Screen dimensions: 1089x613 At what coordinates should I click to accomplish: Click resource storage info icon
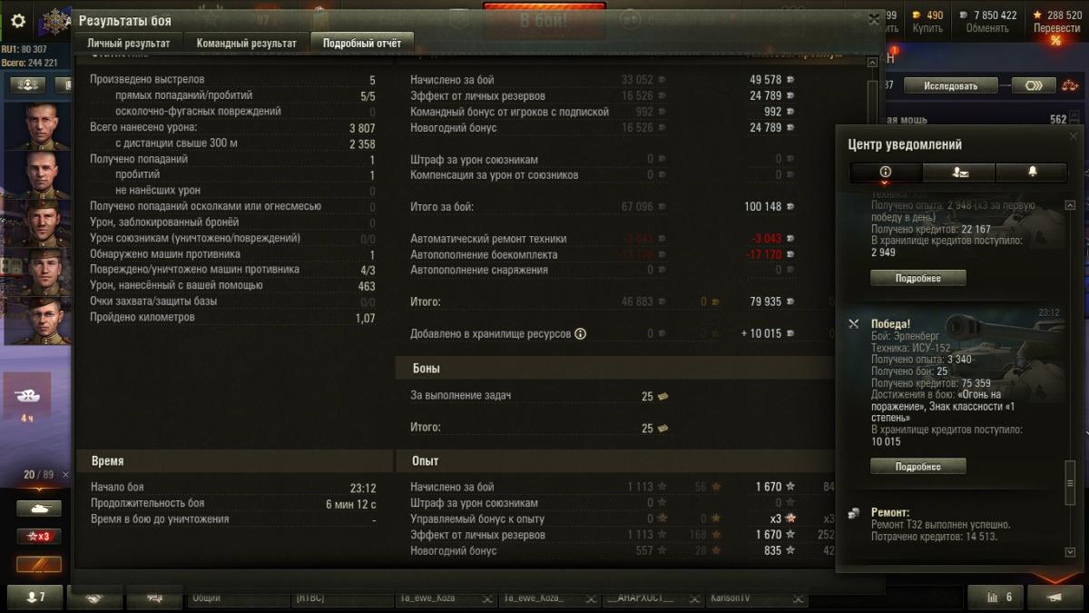581,333
